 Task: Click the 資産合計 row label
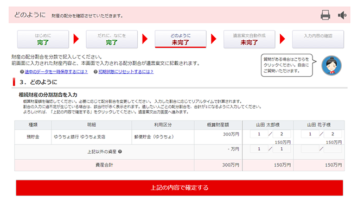[x=104, y=165]
